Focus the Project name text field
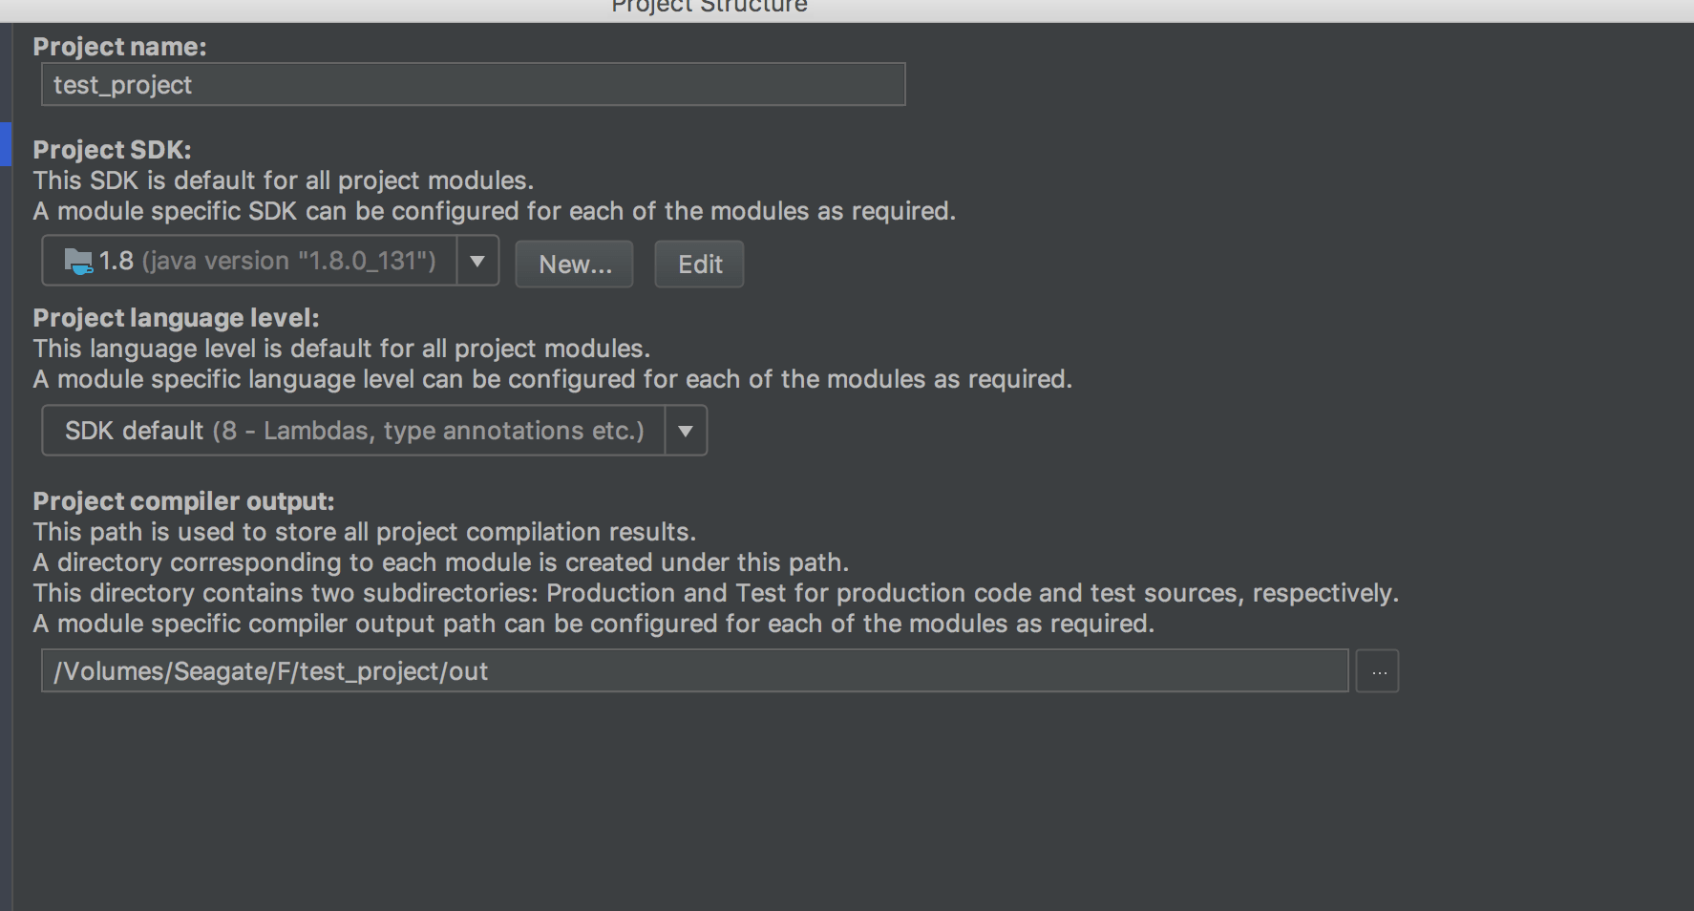This screenshot has width=1694, height=911. tap(473, 85)
